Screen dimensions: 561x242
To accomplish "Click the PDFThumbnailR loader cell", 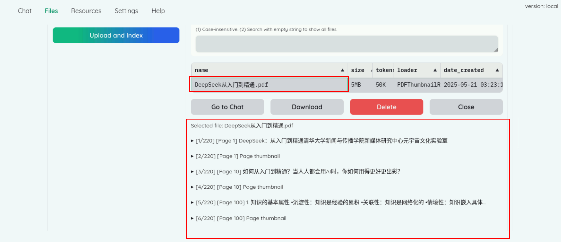I will point(417,85).
